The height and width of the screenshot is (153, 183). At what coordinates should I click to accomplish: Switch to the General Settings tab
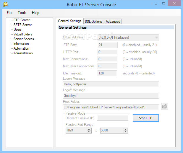[70, 21]
